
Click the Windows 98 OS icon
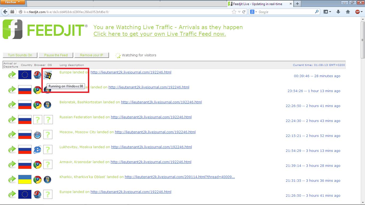[x=48, y=75]
